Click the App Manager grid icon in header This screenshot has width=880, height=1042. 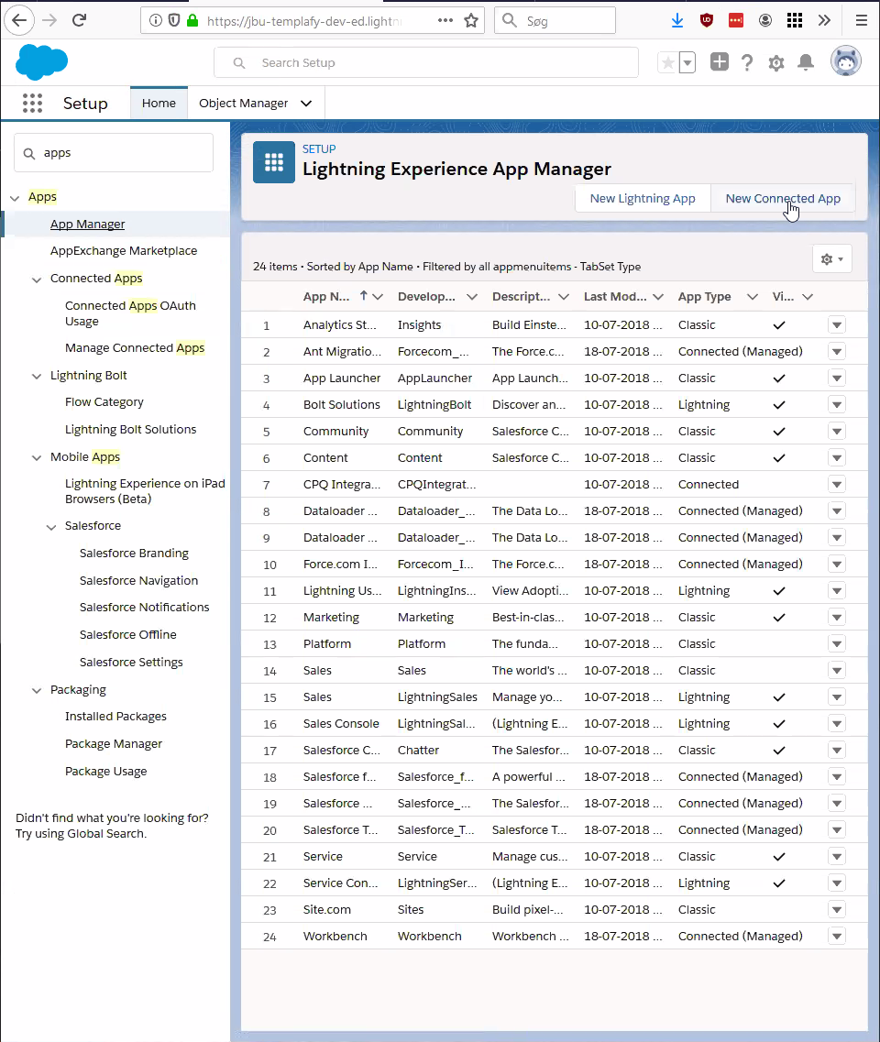click(274, 162)
